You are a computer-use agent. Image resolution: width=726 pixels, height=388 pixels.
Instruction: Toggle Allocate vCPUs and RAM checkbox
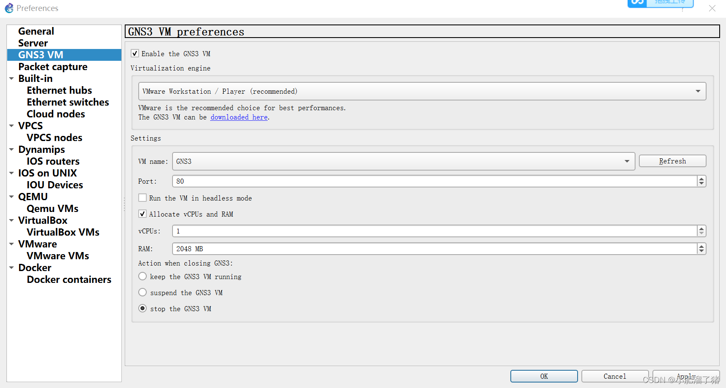coord(142,214)
